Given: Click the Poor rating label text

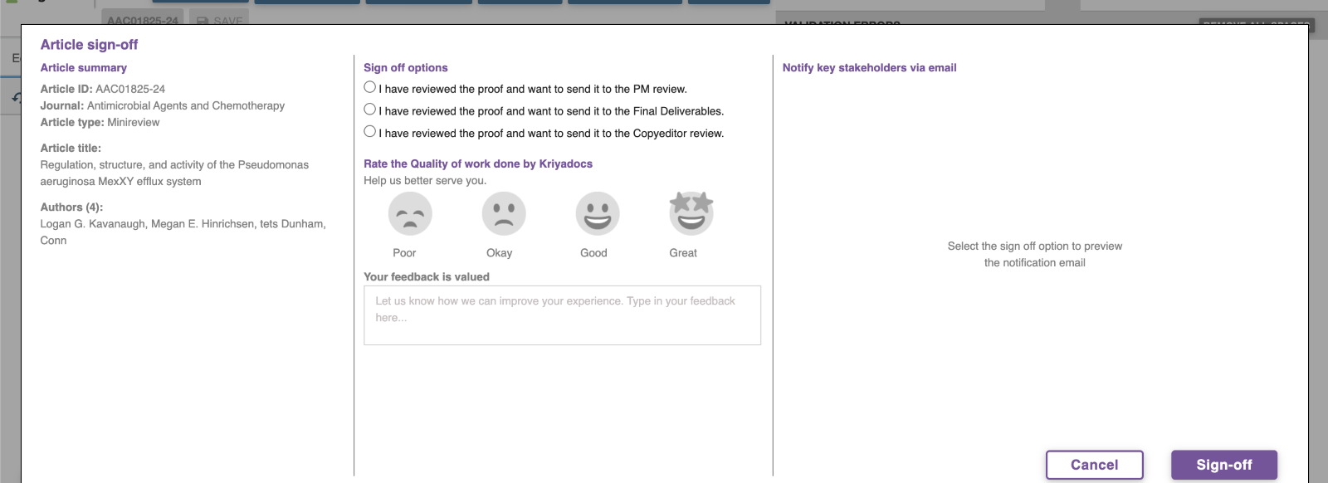Looking at the screenshot, I should tap(404, 253).
